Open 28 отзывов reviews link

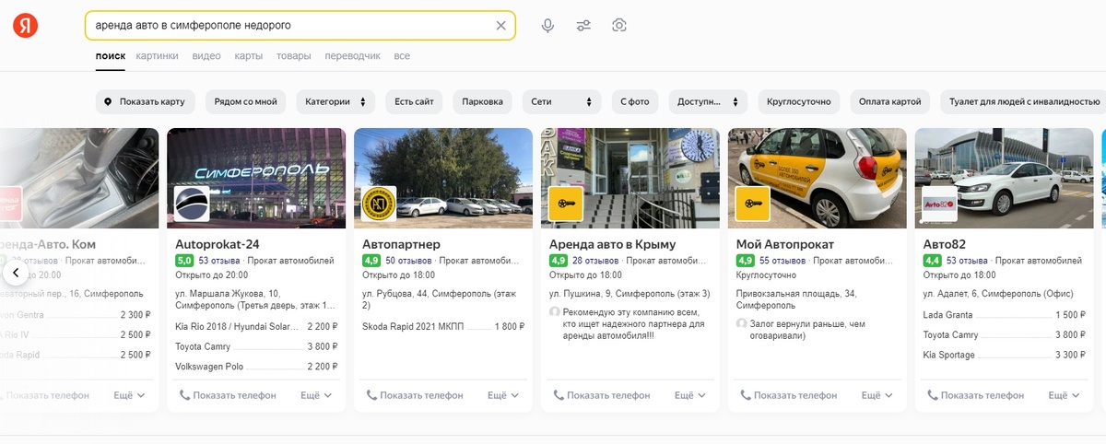pos(595,261)
